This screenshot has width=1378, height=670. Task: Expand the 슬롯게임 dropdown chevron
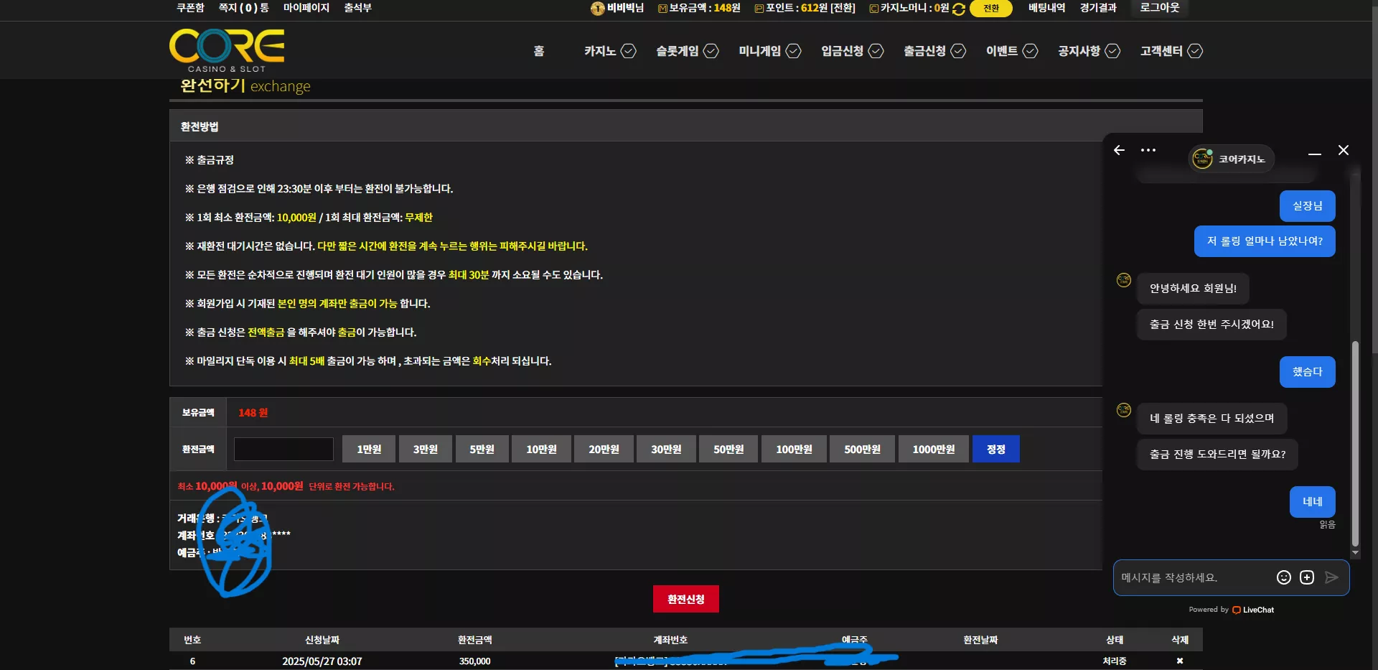(711, 51)
